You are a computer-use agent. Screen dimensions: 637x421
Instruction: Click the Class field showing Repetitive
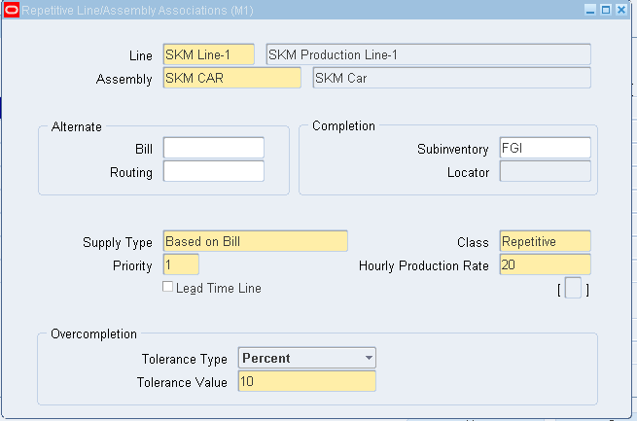[545, 241]
